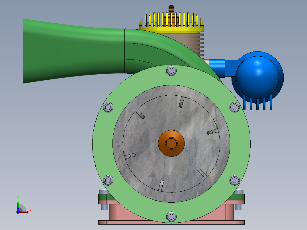The image size is (307, 230).
Task: Click the hex bolt at the bottom of the flange
Action: 171,216
